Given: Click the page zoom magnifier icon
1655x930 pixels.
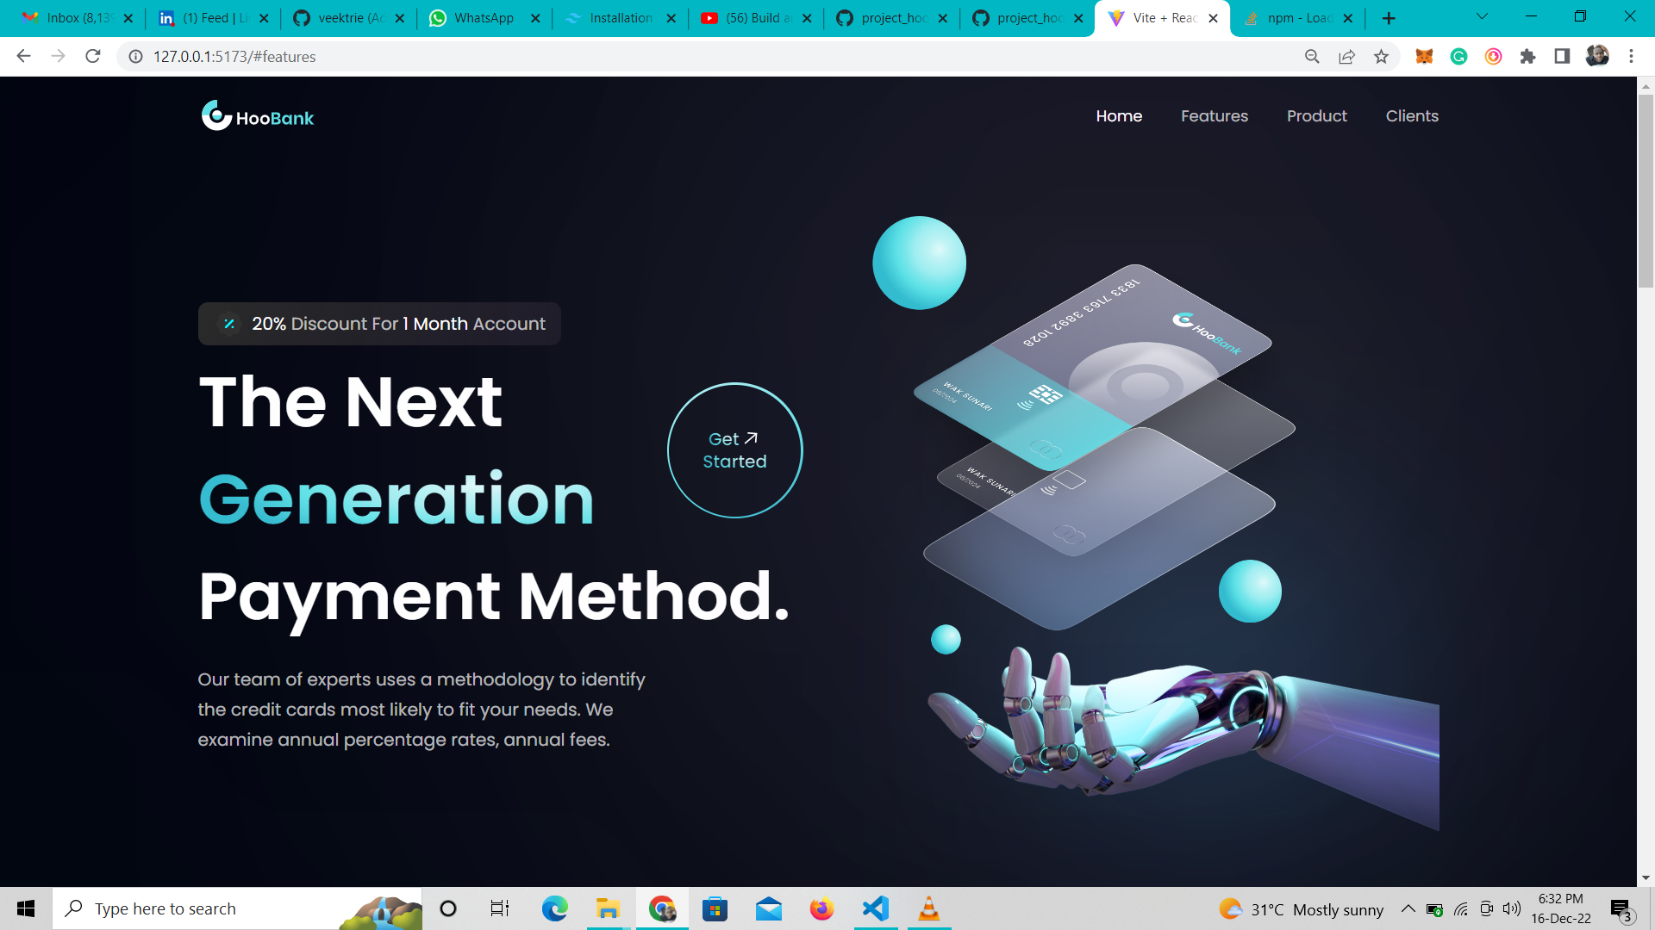Looking at the screenshot, I should (x=1312, y=57).
